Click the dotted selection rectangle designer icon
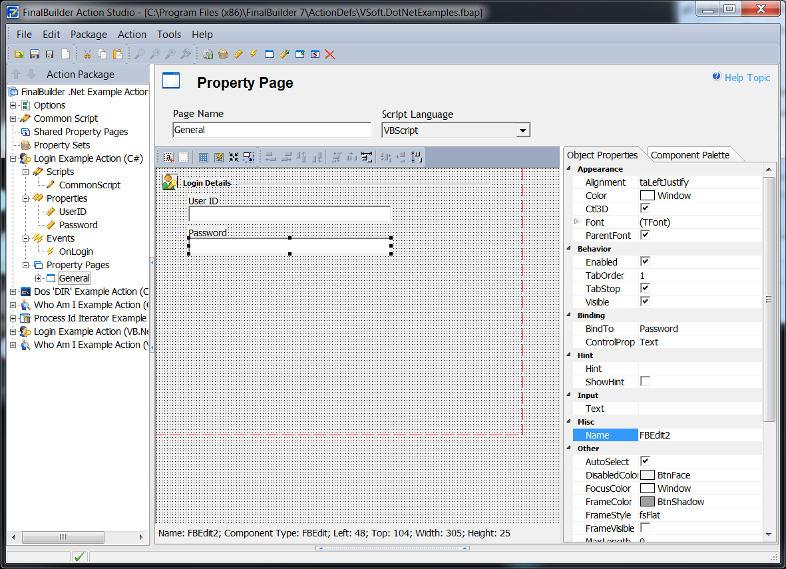786x569 pixels. [x=184, y=158]
